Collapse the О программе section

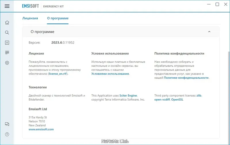pos(209,32)
